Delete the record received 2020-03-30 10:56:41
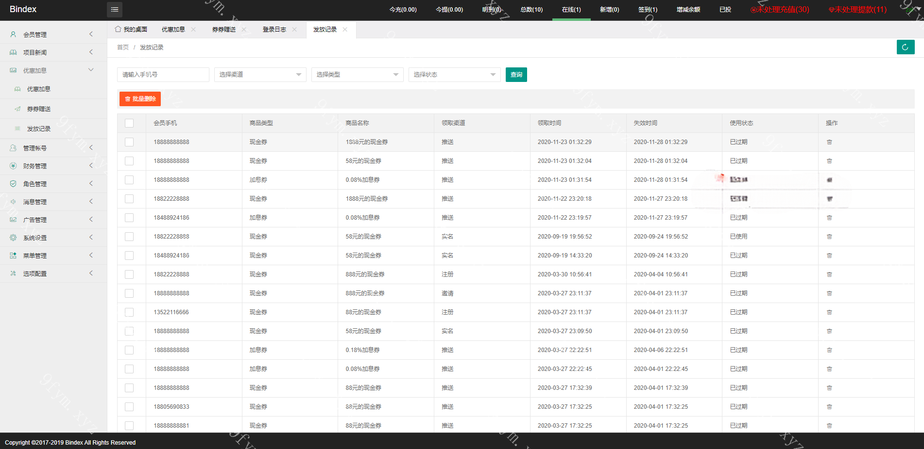 pos(829,274)
